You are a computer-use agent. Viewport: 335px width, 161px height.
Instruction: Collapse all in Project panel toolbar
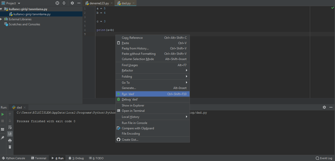point(64,3)
